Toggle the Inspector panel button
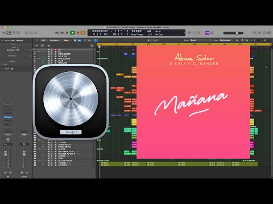The image size is (273, 204). pos(9,33)
